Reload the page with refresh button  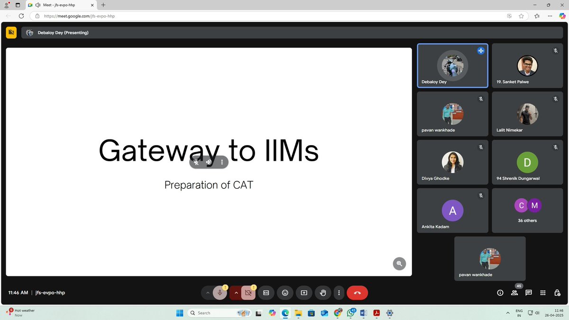(21, 16)
